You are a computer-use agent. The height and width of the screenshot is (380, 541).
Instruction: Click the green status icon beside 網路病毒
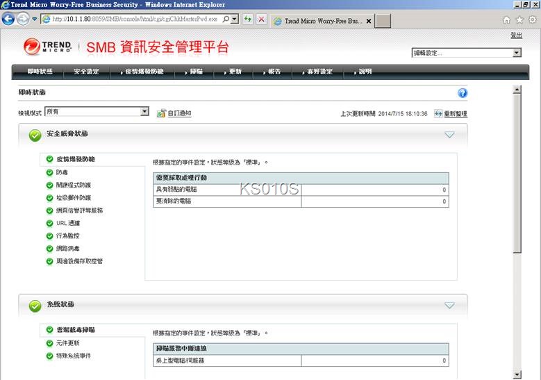tap(50, 249)
